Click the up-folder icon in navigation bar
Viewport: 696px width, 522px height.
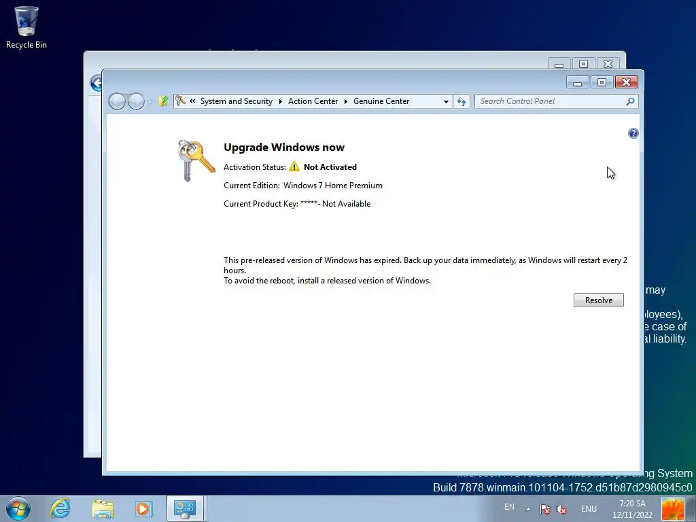point(163,101)
